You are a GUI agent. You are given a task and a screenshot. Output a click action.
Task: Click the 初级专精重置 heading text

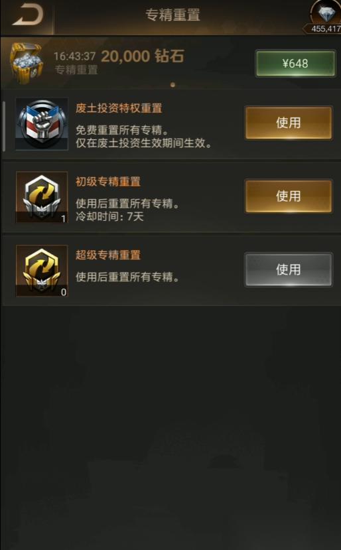108,182
